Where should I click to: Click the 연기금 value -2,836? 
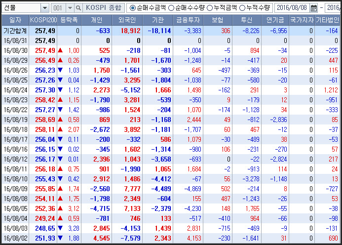pyautogui.click(x=278, y=120)
